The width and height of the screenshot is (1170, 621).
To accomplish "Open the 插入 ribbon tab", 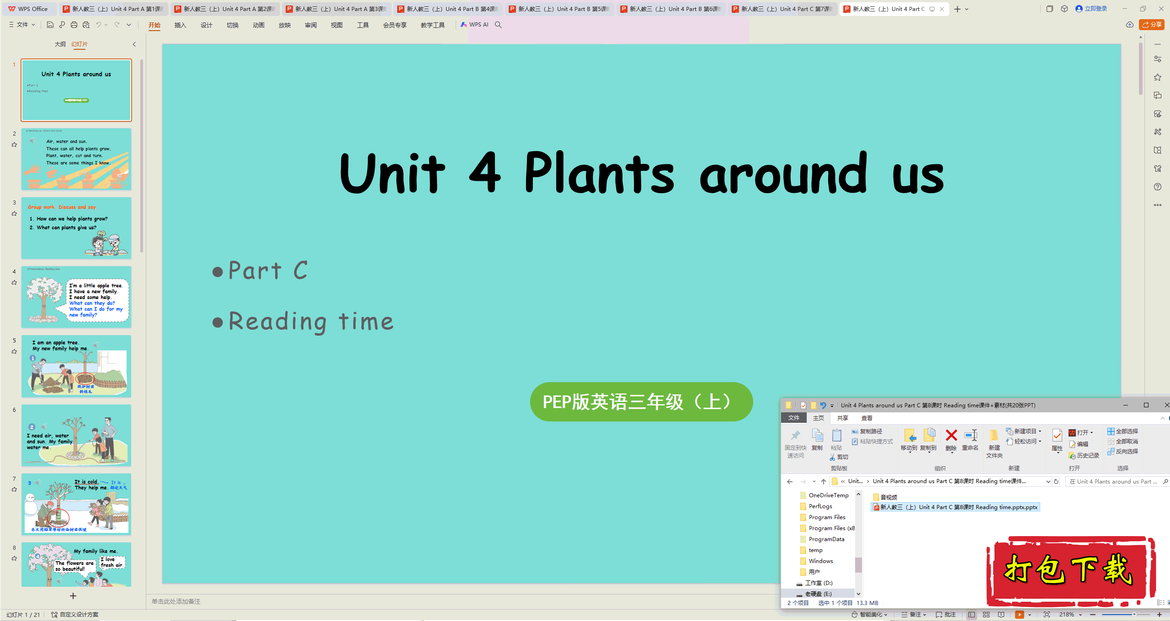I will pyautogui.click(x=181, y=25).
